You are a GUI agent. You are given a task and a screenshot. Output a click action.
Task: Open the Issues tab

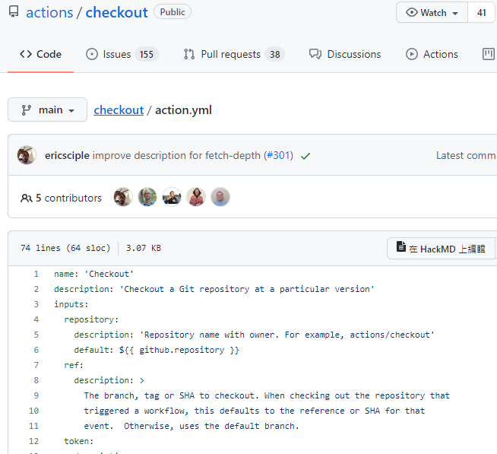coord(122,54)
